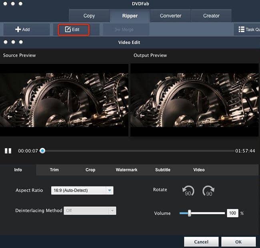Click the current time 00:00:07 text
The image size is (260, 248).
pyautogui.click(x=28, y=151)
